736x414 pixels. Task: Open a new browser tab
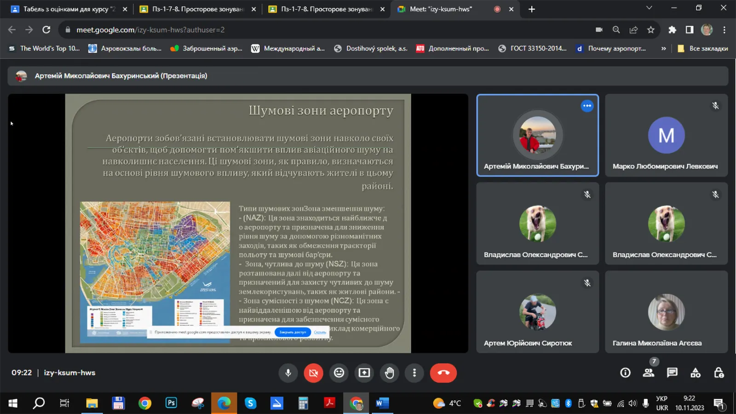pos(532,9)
